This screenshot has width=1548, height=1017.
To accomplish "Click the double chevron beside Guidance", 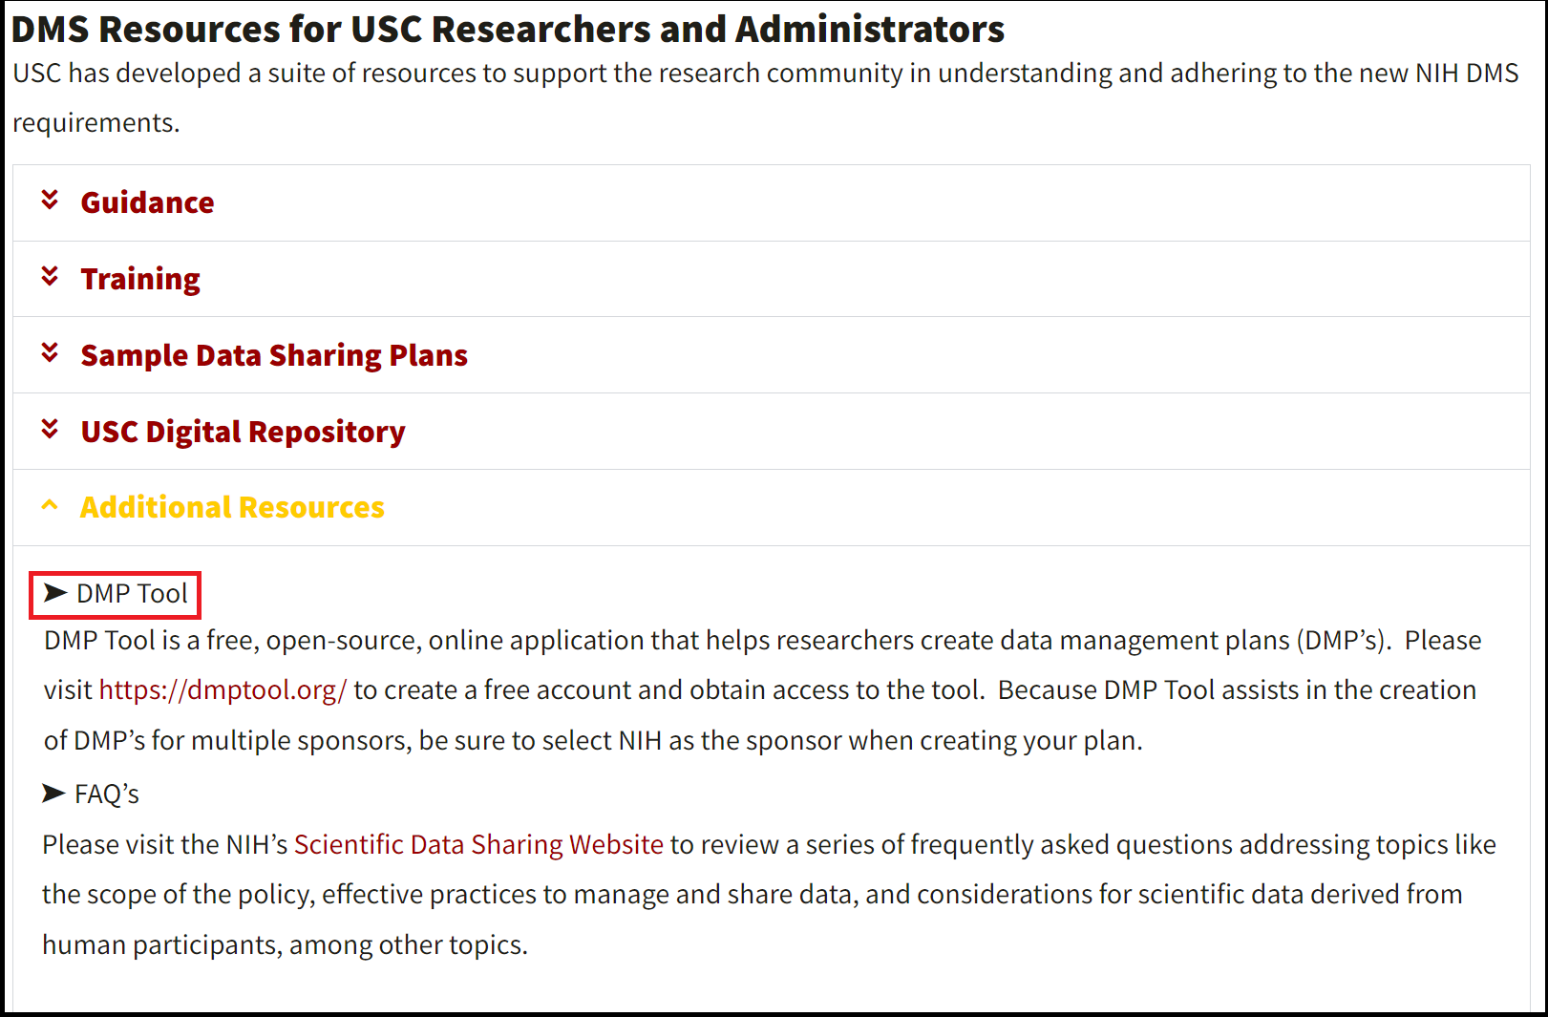I will (x=49, y=201).
